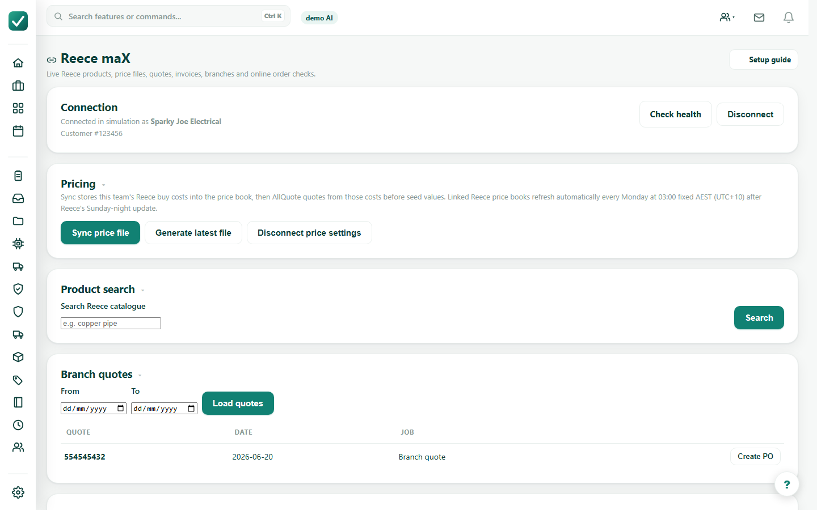Create PO for quote 554545432
Image resolution: width=817 pixels, height=510 pixels.
[x=755, y=456]
